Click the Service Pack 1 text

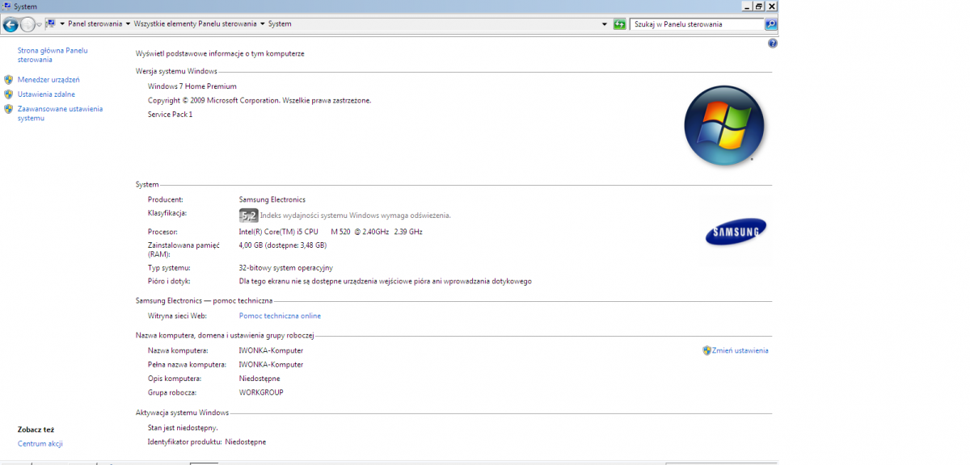coord(170,115)
